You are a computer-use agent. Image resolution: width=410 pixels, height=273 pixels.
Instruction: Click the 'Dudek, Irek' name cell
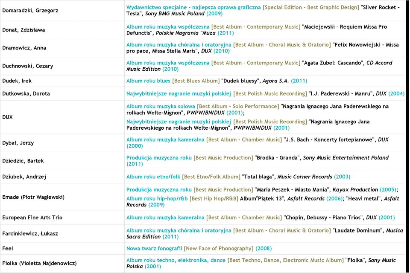(62, 81)
